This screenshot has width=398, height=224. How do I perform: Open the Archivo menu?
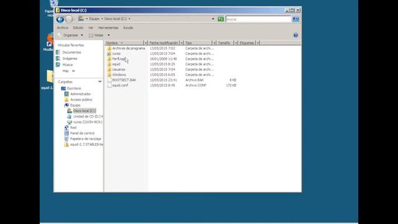(x=63, y=27)
